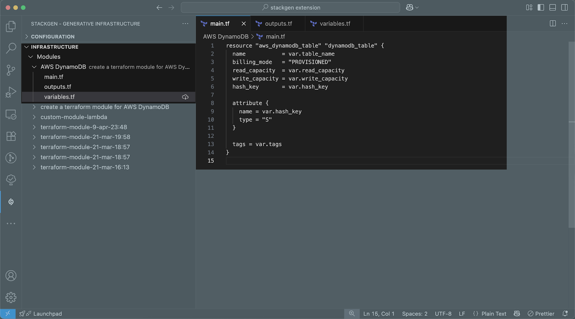
Task: Click AWS DynamoDB in the breadcrumb
Action: pos(226,37)
